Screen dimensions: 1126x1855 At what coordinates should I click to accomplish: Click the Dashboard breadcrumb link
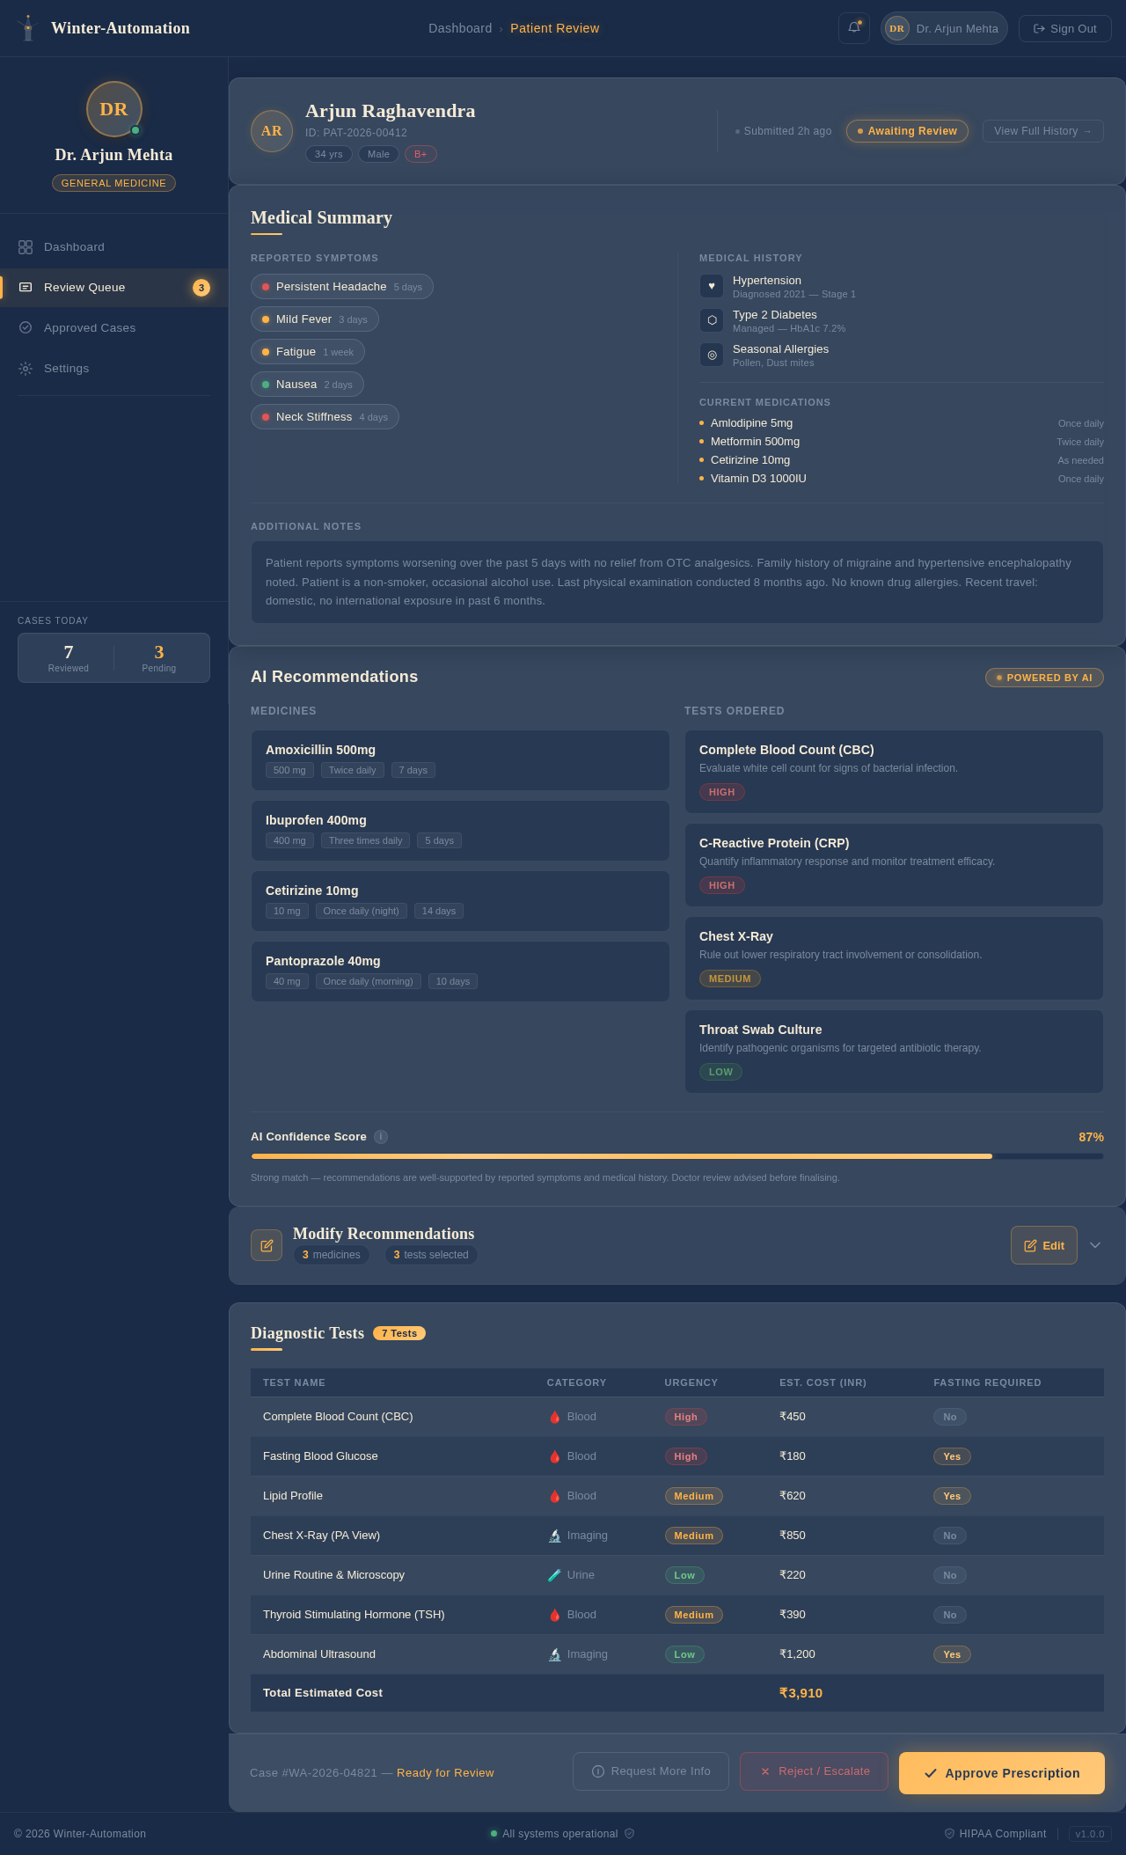tap(460, 28)
